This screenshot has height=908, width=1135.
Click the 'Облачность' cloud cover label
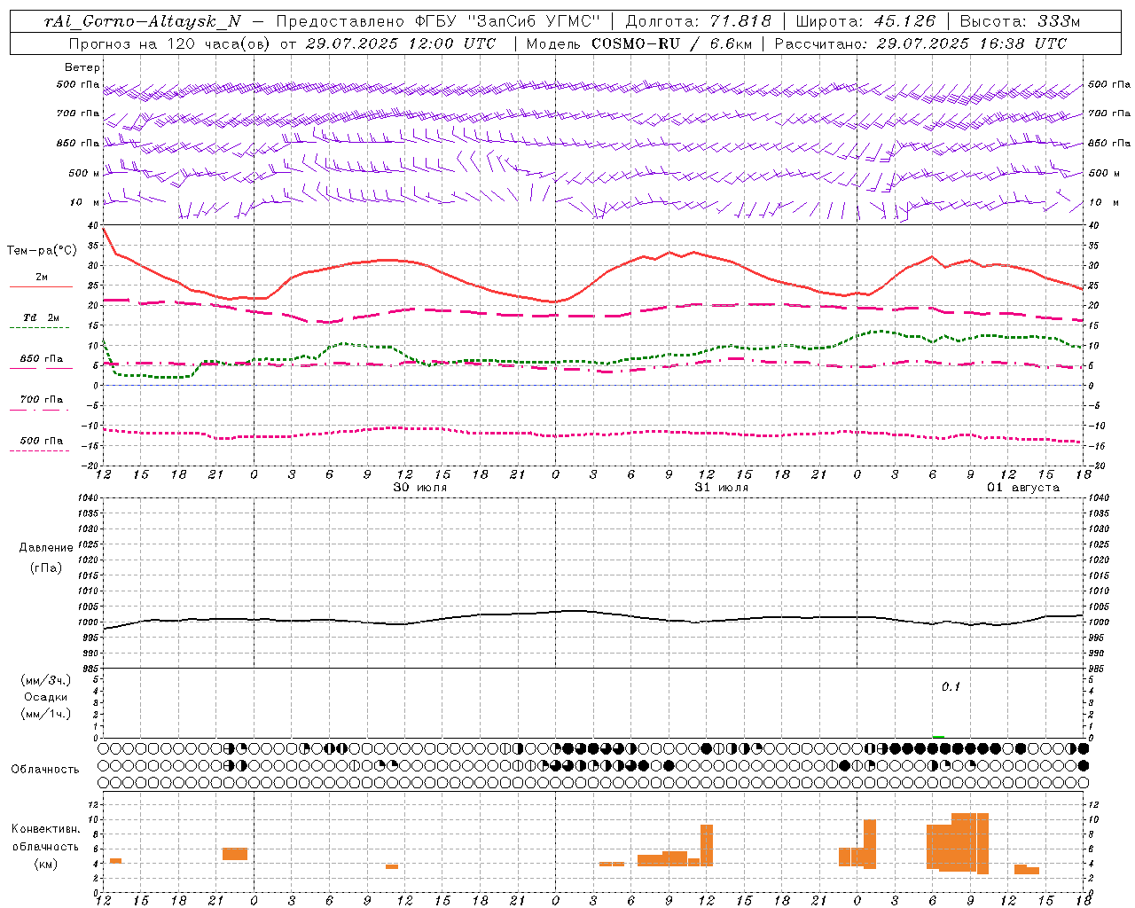tap(45, 770)
